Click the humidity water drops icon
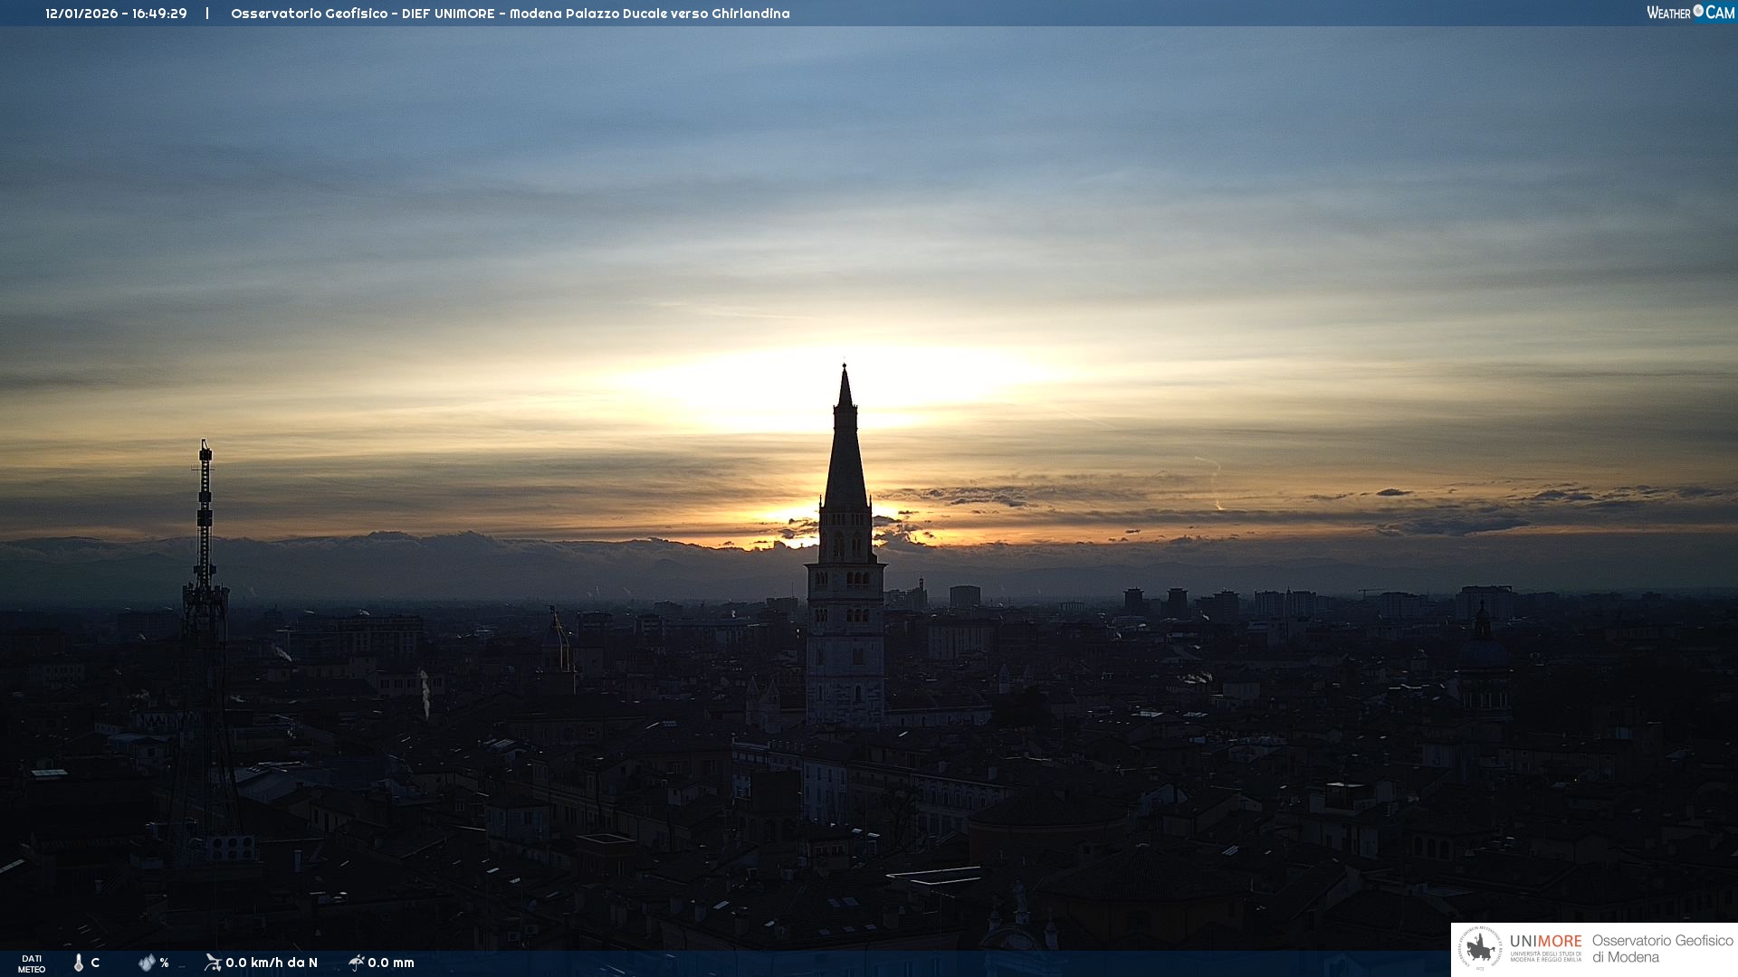The width and height of the screenshot is (1738, 977). 147,963
